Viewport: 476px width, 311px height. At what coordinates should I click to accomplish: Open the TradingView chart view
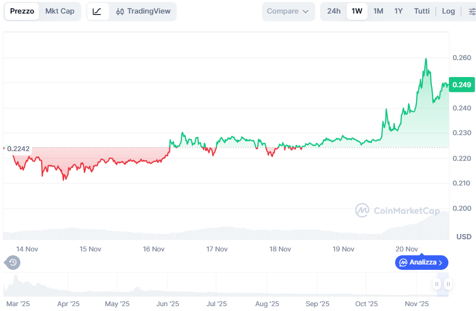tap(142, 11)
